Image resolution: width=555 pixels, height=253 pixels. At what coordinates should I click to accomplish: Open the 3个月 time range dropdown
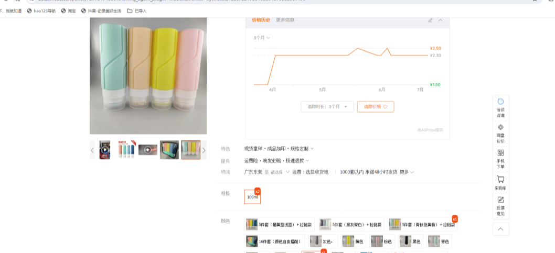[262, 38]
